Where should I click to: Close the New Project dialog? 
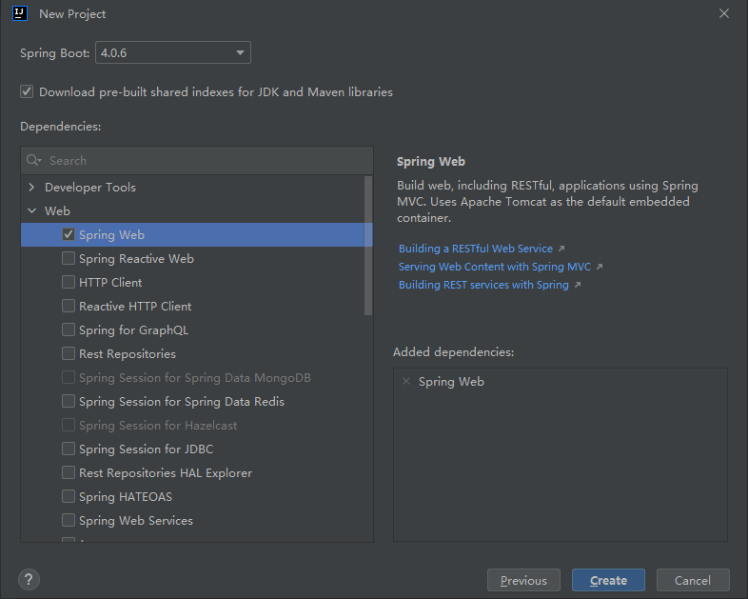[723, 14]
